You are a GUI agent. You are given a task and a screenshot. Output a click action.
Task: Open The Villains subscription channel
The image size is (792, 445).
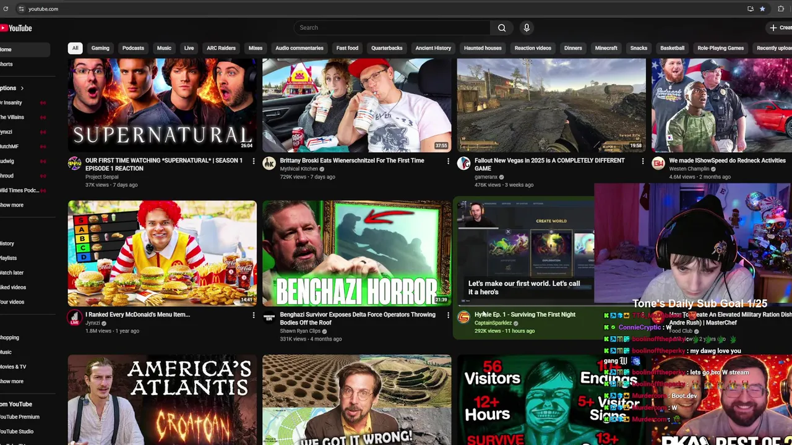point(12,117)
